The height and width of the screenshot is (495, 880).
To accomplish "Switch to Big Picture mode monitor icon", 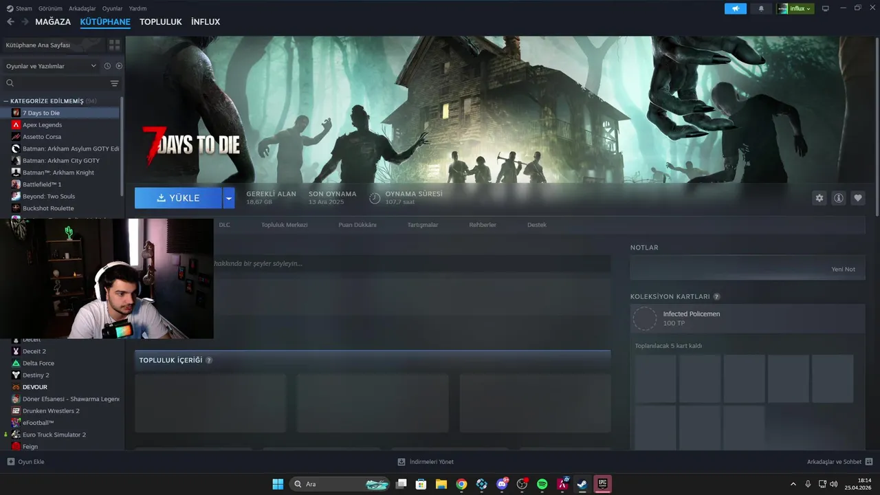I will click(826, 9).
